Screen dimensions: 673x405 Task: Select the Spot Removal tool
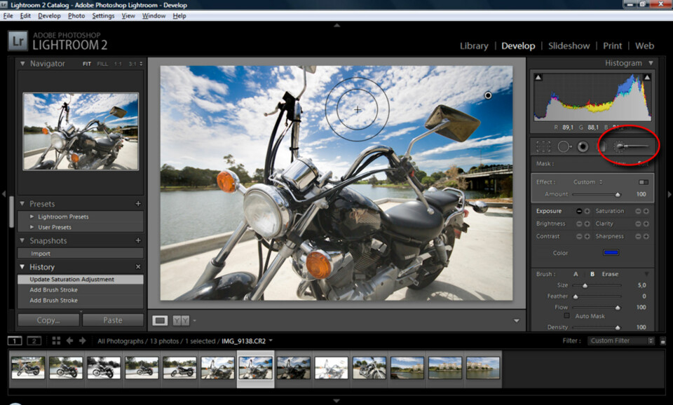pos(564,146)
